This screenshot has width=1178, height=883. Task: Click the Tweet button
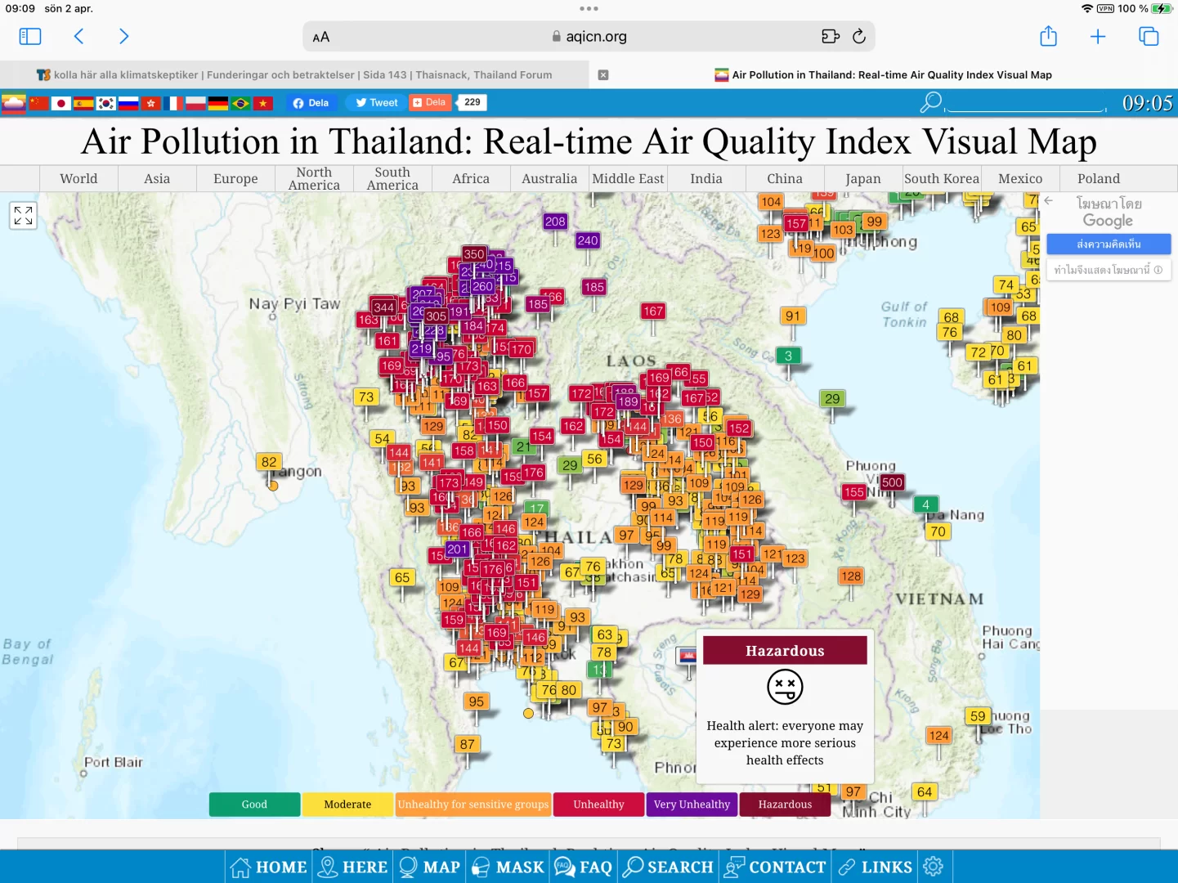(376, 102)
